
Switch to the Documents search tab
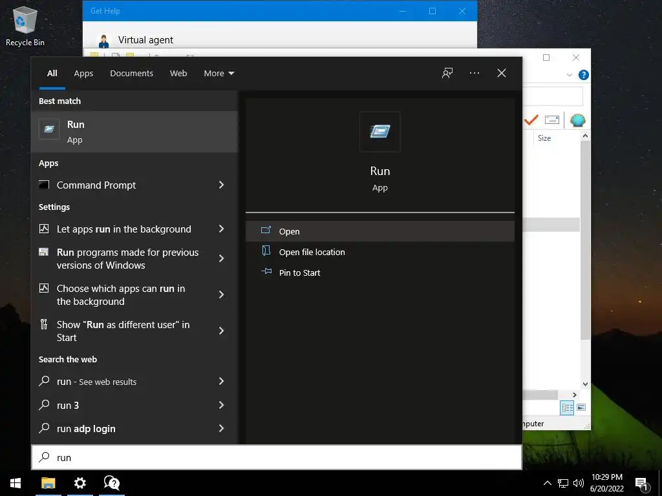click(x=131, y=74)
